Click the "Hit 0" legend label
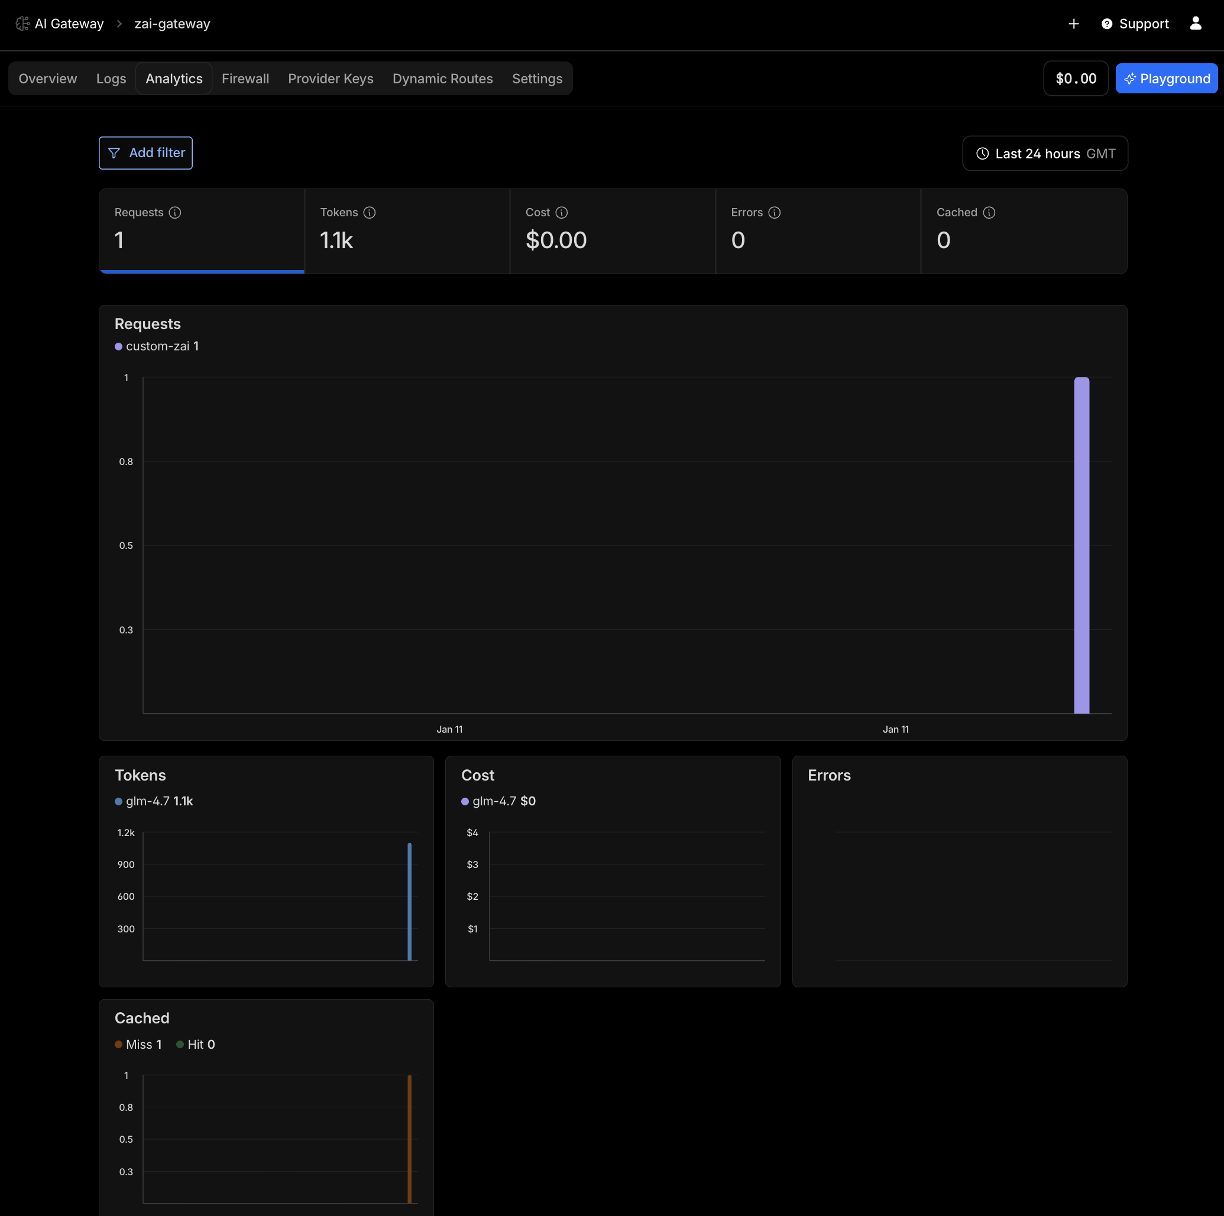The image size is (1224, 1216). tap(202, 1045)
